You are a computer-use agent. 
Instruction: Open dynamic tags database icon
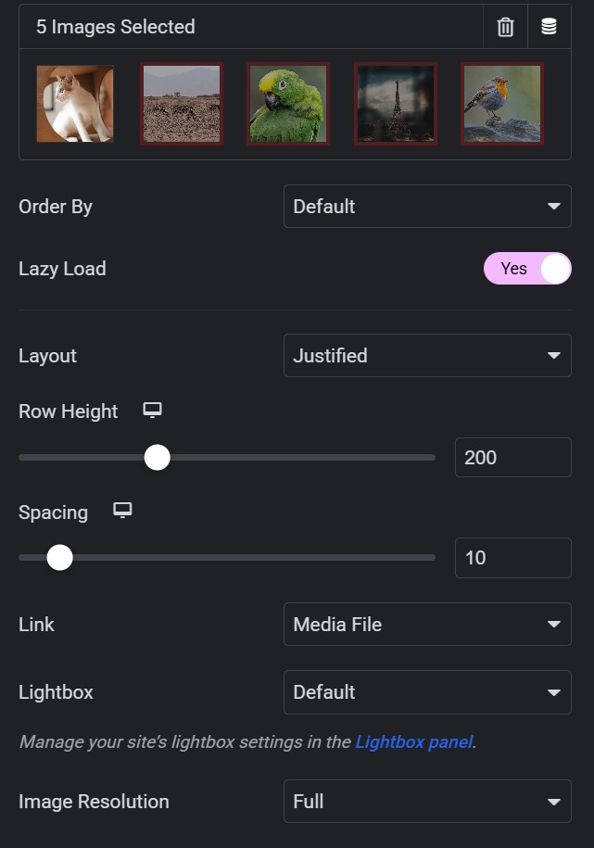[x=550, y=27]
